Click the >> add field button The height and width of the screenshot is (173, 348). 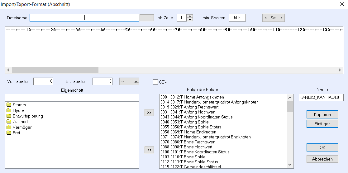(149, 113)
